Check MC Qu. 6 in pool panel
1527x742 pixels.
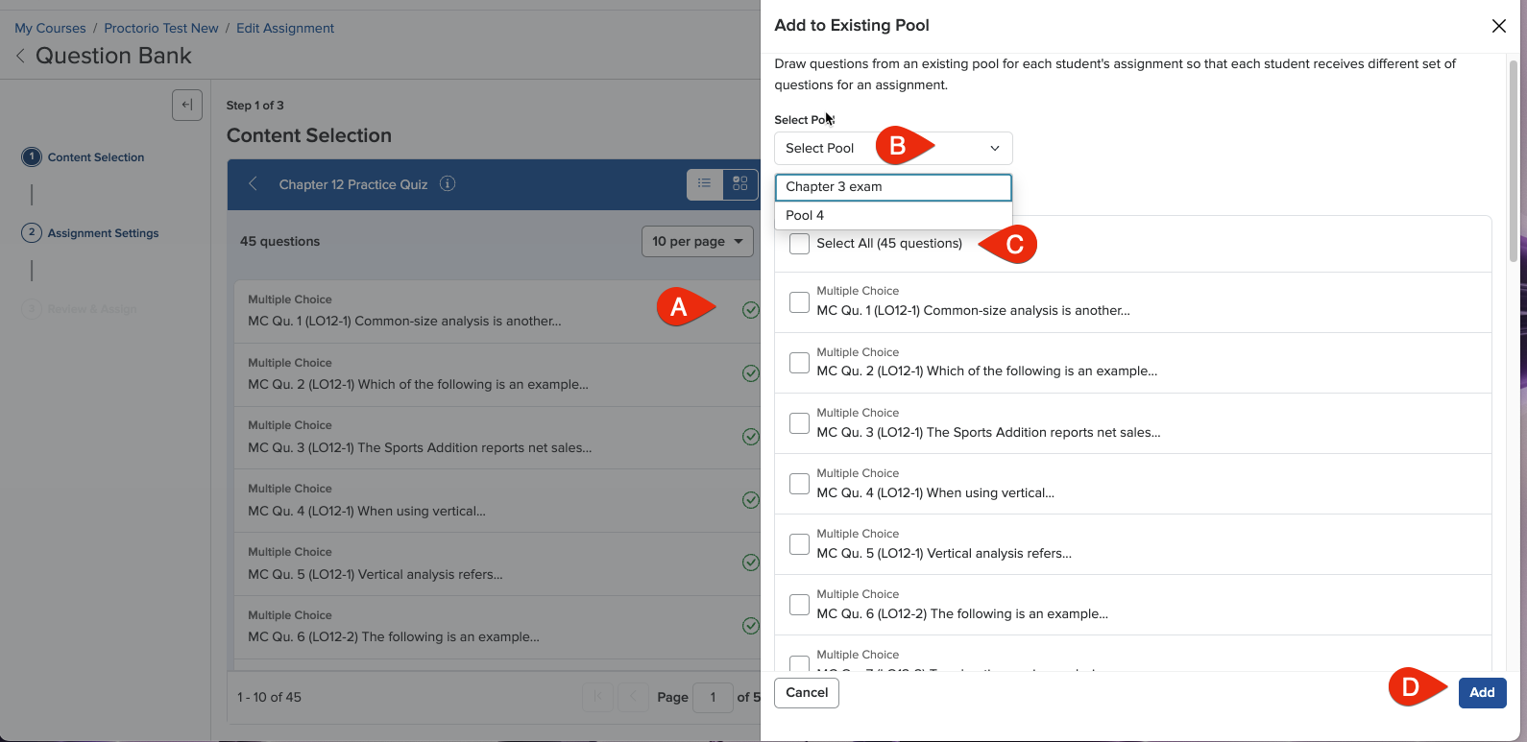click(x=799, y=605)
